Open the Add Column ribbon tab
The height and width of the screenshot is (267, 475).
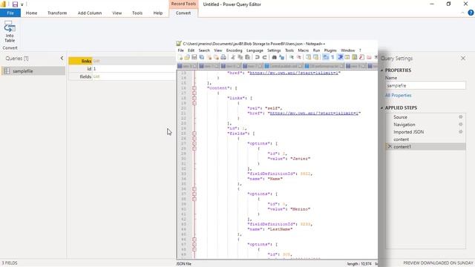pos(90,13)
